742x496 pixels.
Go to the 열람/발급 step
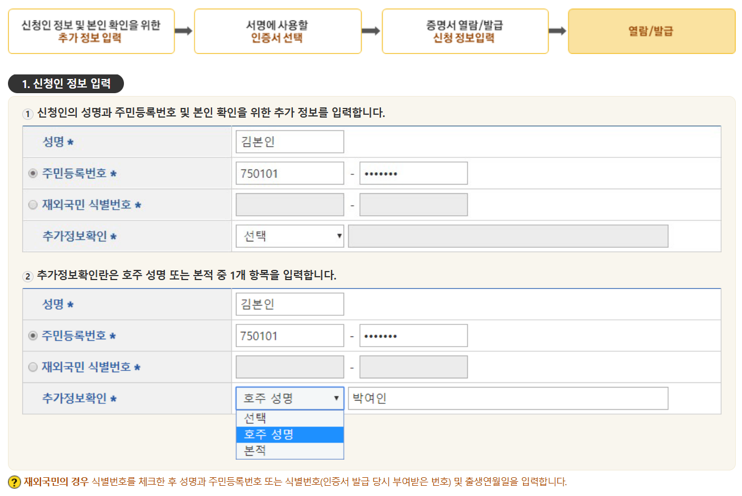click(x=651, y=31)
